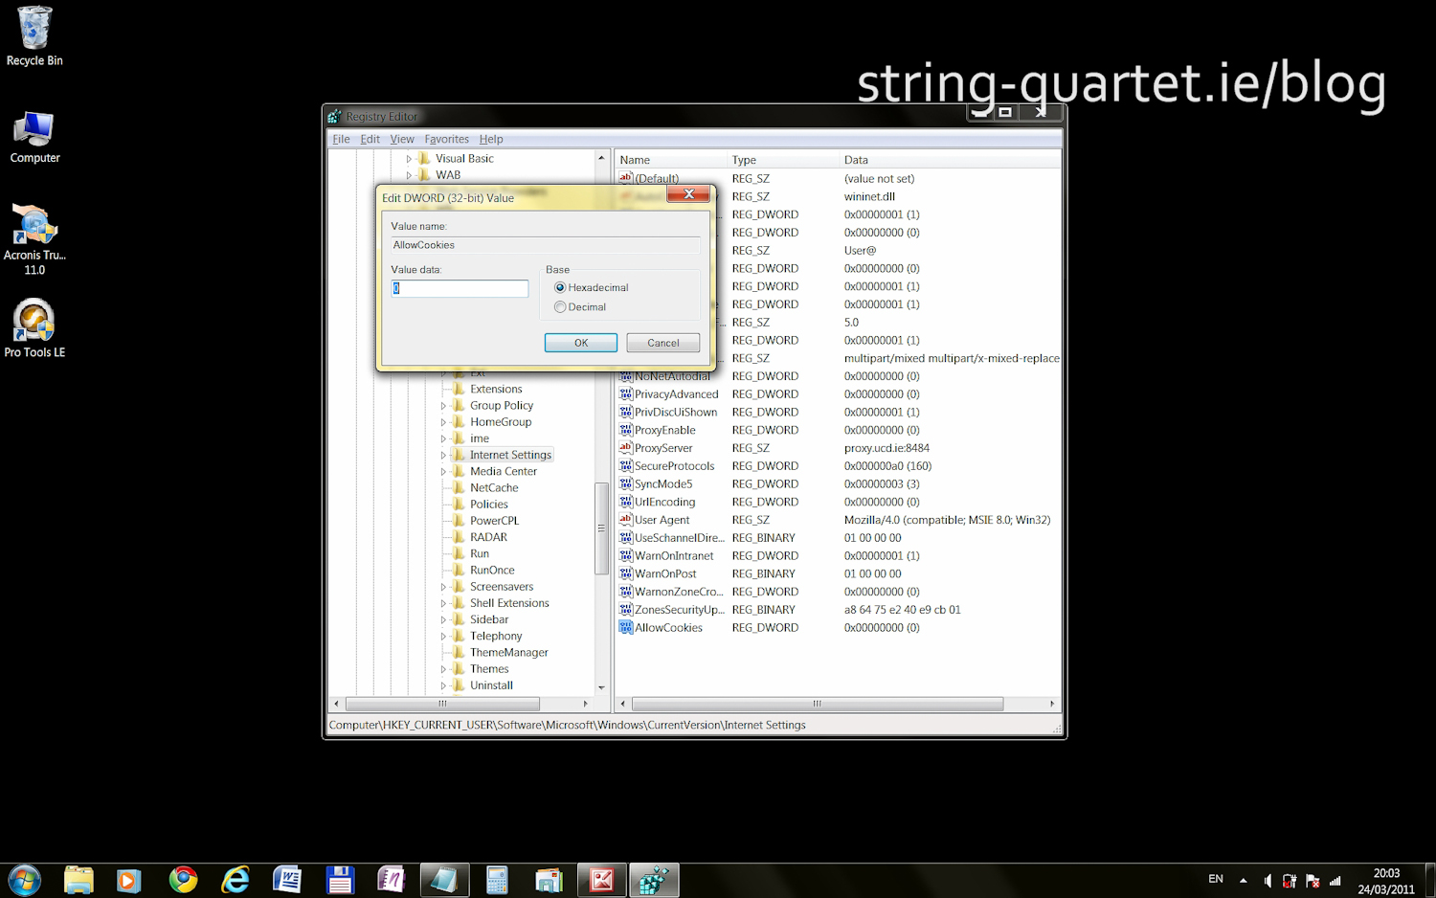Expand the Group Policy key

pos(443,406)
